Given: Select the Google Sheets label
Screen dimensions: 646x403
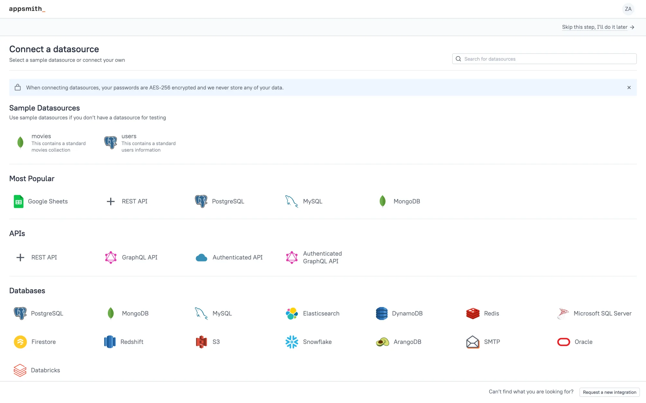Looking at the screenshot, I should [x=48, y=201].
